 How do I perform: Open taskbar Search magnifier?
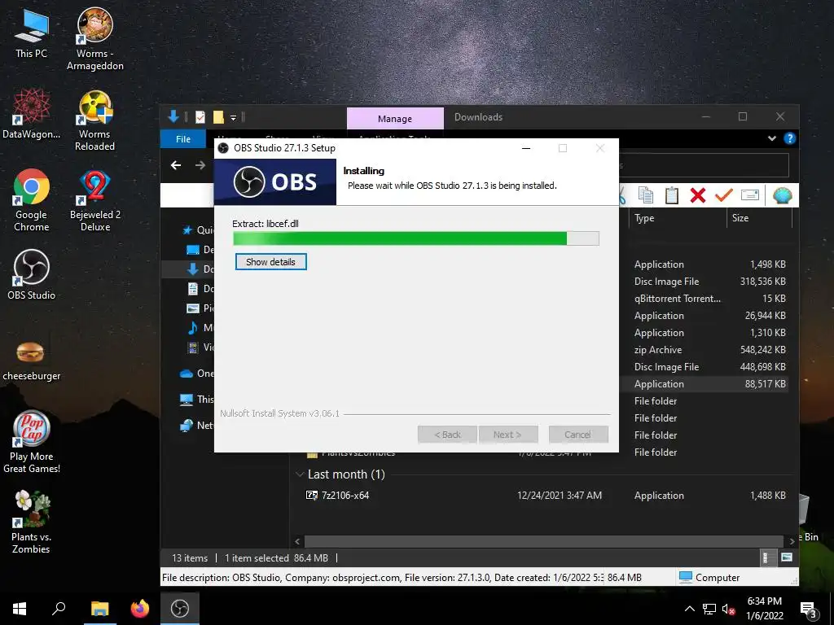click(59, 609)
